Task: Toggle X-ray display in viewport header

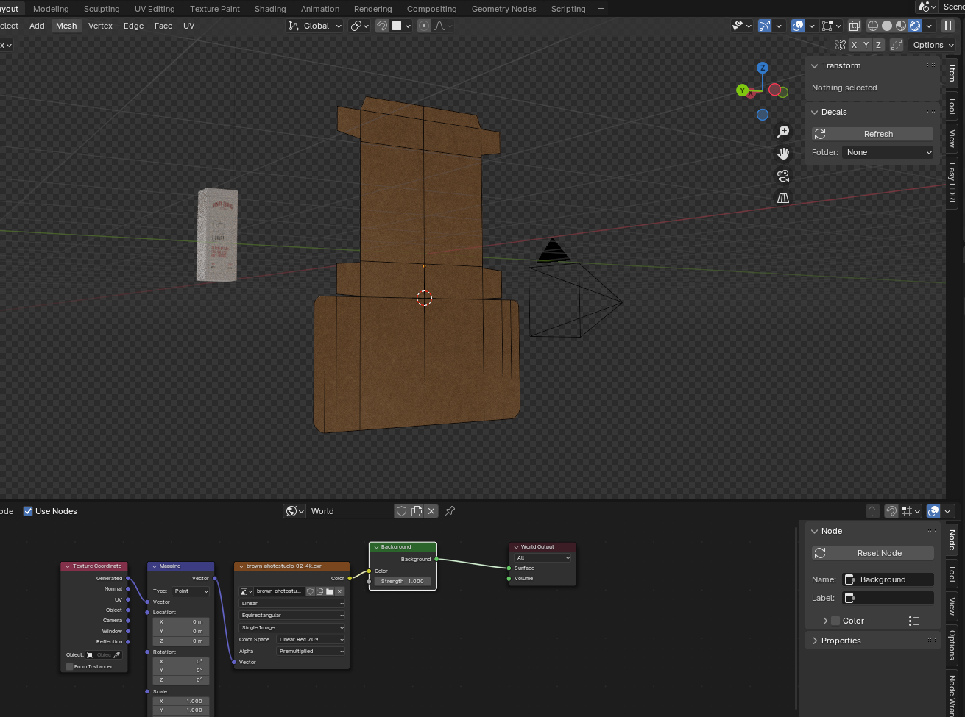Action: pos(854,26)
